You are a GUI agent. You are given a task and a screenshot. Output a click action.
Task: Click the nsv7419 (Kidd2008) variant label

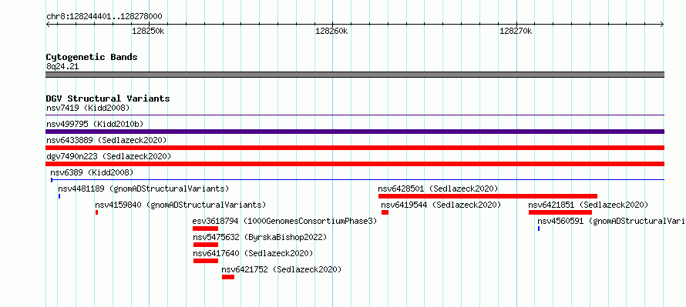[88, 108]
